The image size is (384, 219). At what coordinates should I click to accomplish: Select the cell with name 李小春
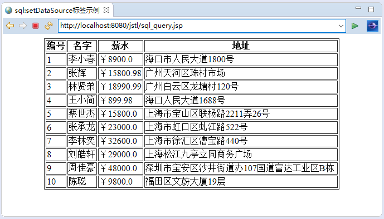tap(82, 59)
